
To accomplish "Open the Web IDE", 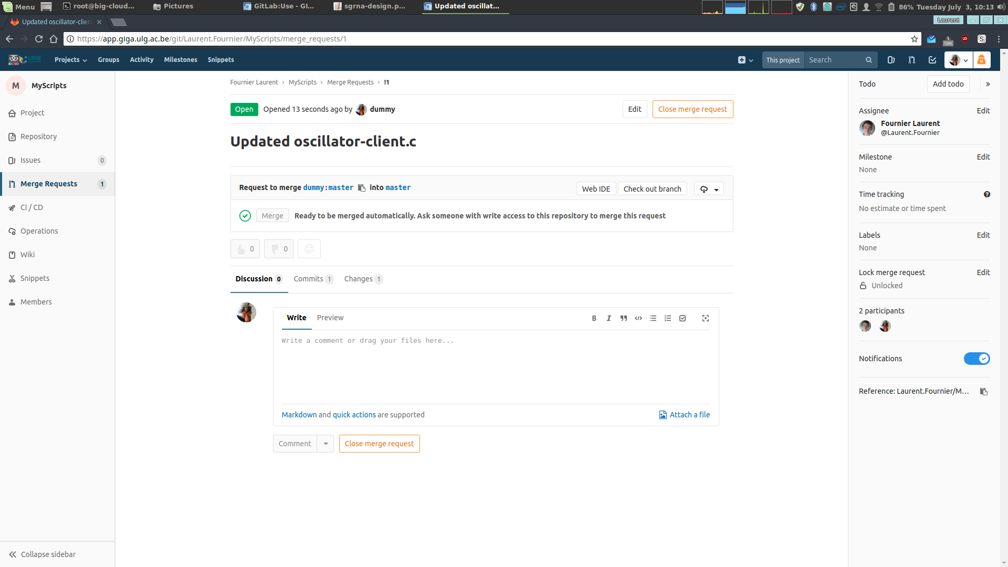I will pos(596,189).
